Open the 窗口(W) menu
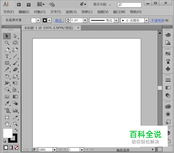 [119, 12]
